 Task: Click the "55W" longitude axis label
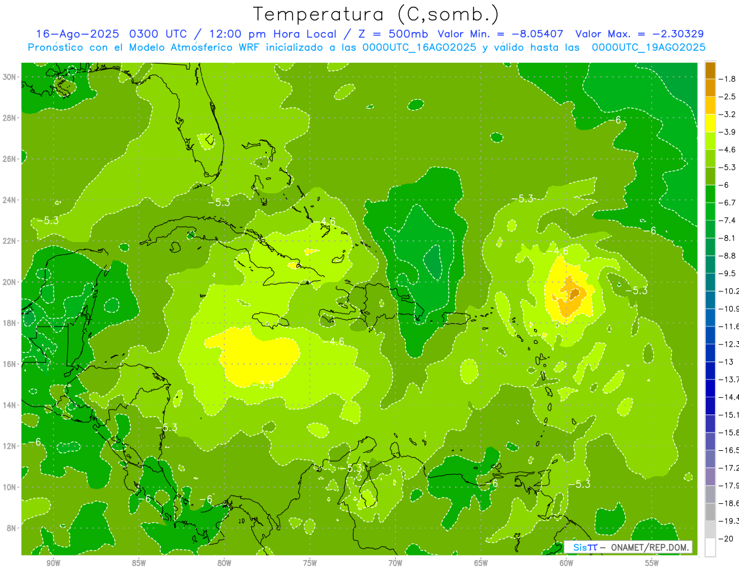tap(652, 563)
